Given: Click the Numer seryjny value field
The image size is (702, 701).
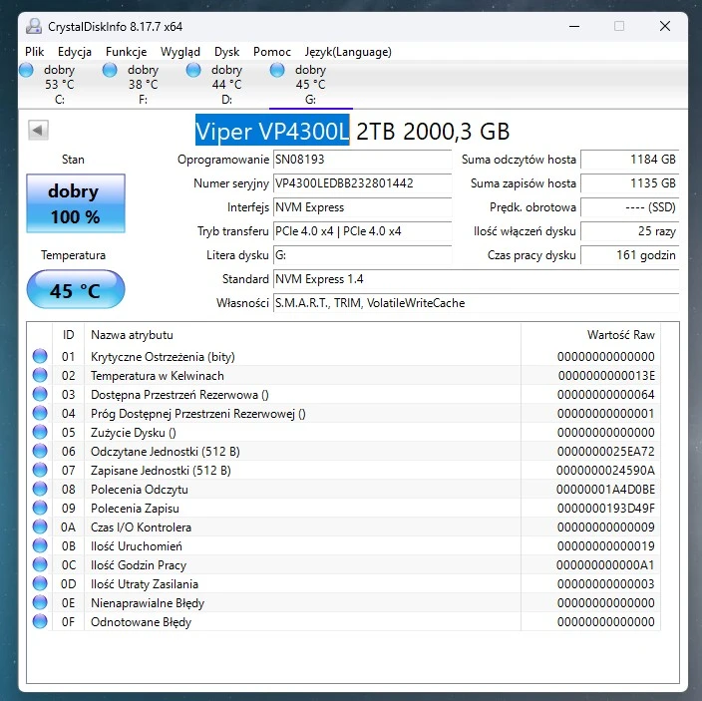Looking at the screenshot, I should [361, 183].
